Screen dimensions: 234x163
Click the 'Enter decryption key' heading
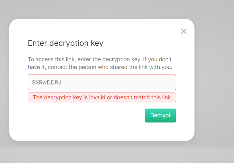coord(65,43)
